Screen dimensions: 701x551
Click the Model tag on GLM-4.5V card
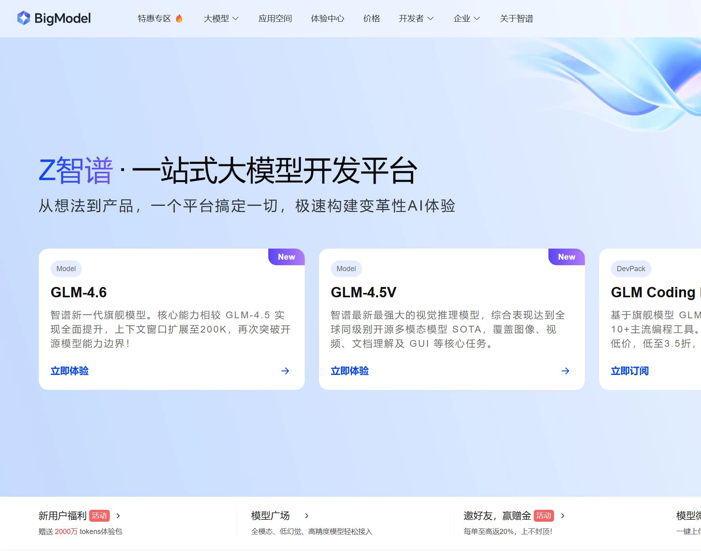click(346, 269)
